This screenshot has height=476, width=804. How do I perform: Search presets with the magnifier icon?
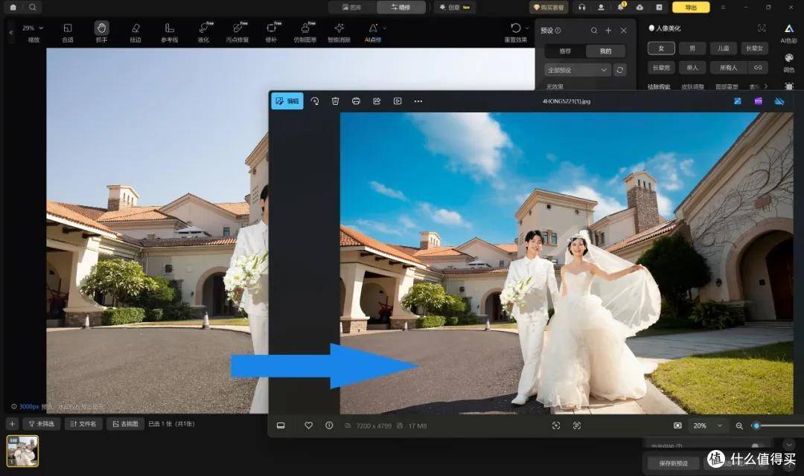click(594, 30)
